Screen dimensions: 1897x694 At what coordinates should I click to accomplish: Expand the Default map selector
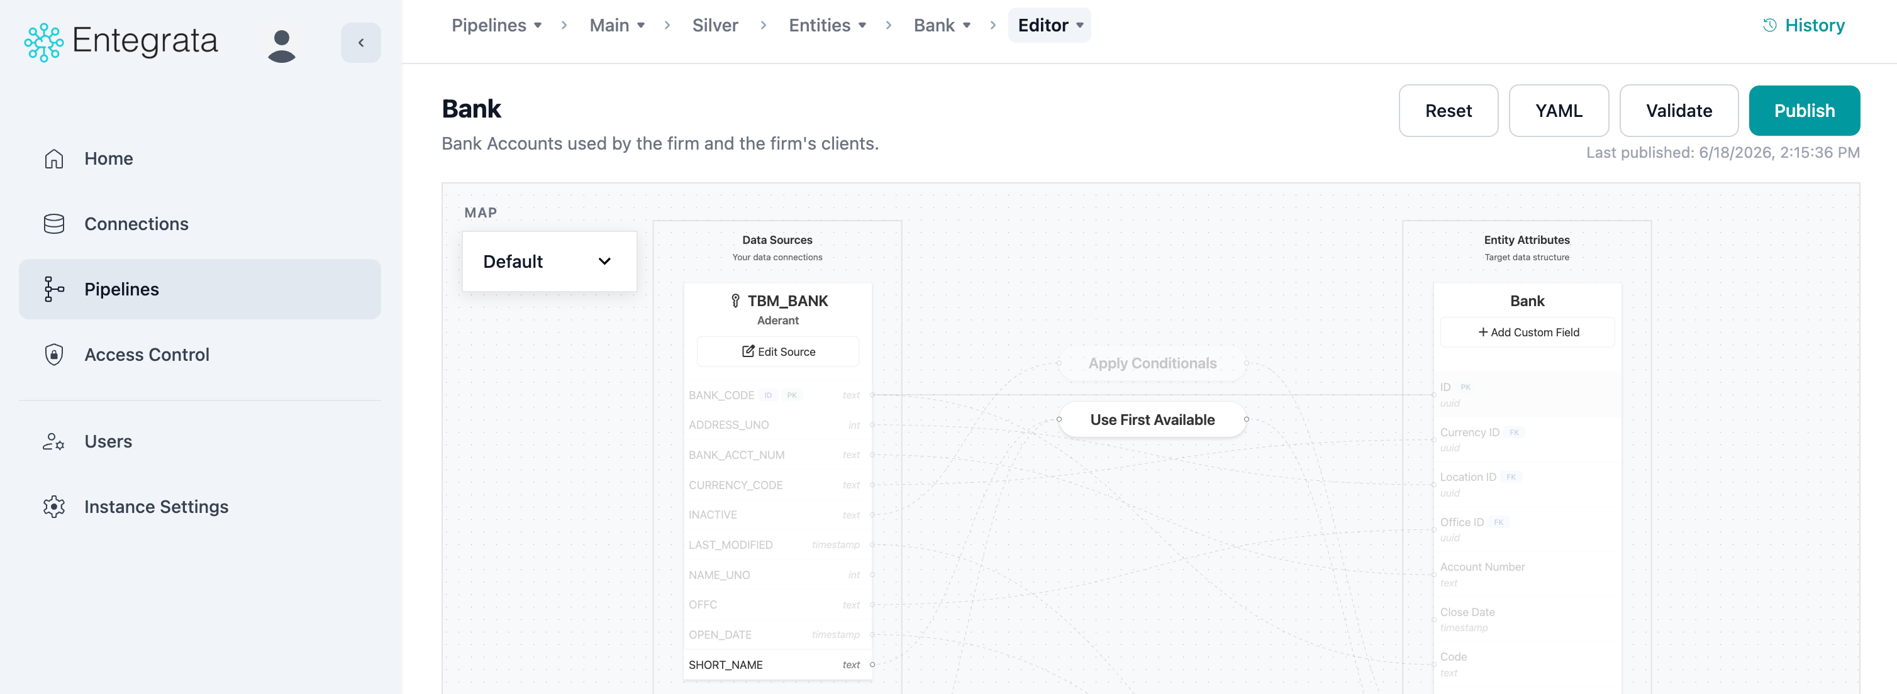[x=549, y=262]
